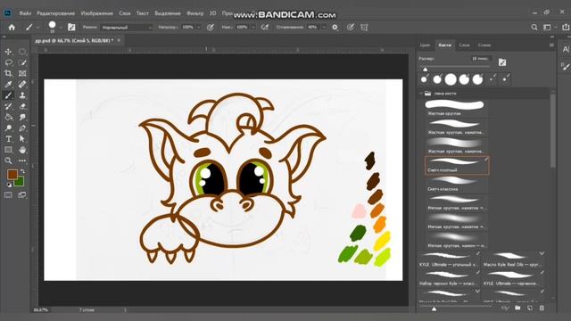Toggle the Brush Settings panel in options bar

pyautogui.click(x=71, y=28)
